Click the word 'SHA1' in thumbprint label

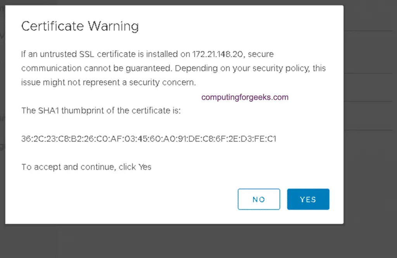(x=48, y=111)
